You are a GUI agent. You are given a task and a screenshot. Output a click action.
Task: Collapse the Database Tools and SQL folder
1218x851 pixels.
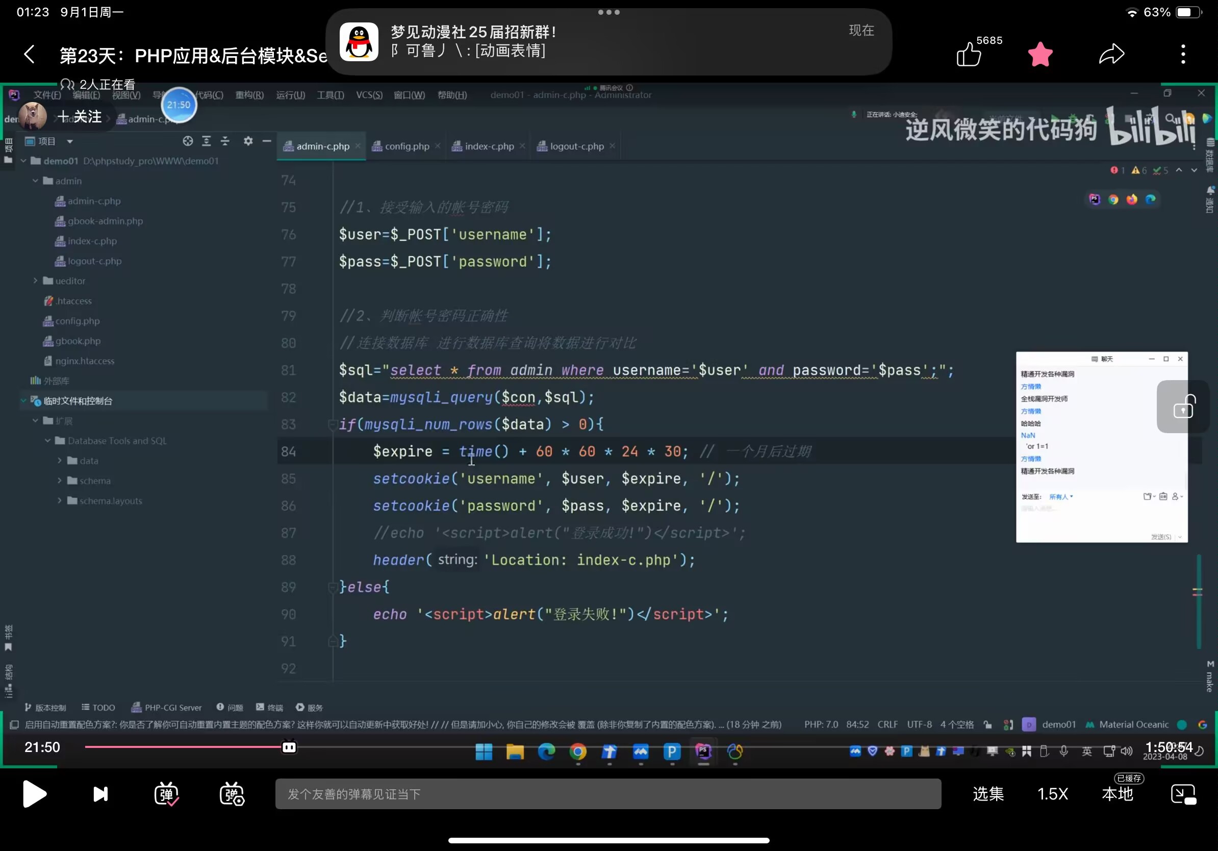(x=47, y=440)
